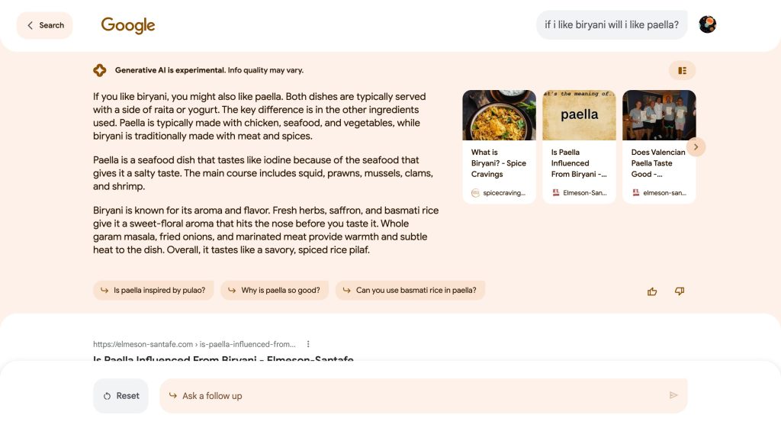Give the AI answer a thumbs up
Screen dimensions: 781x431
click(x=652, y=291)
